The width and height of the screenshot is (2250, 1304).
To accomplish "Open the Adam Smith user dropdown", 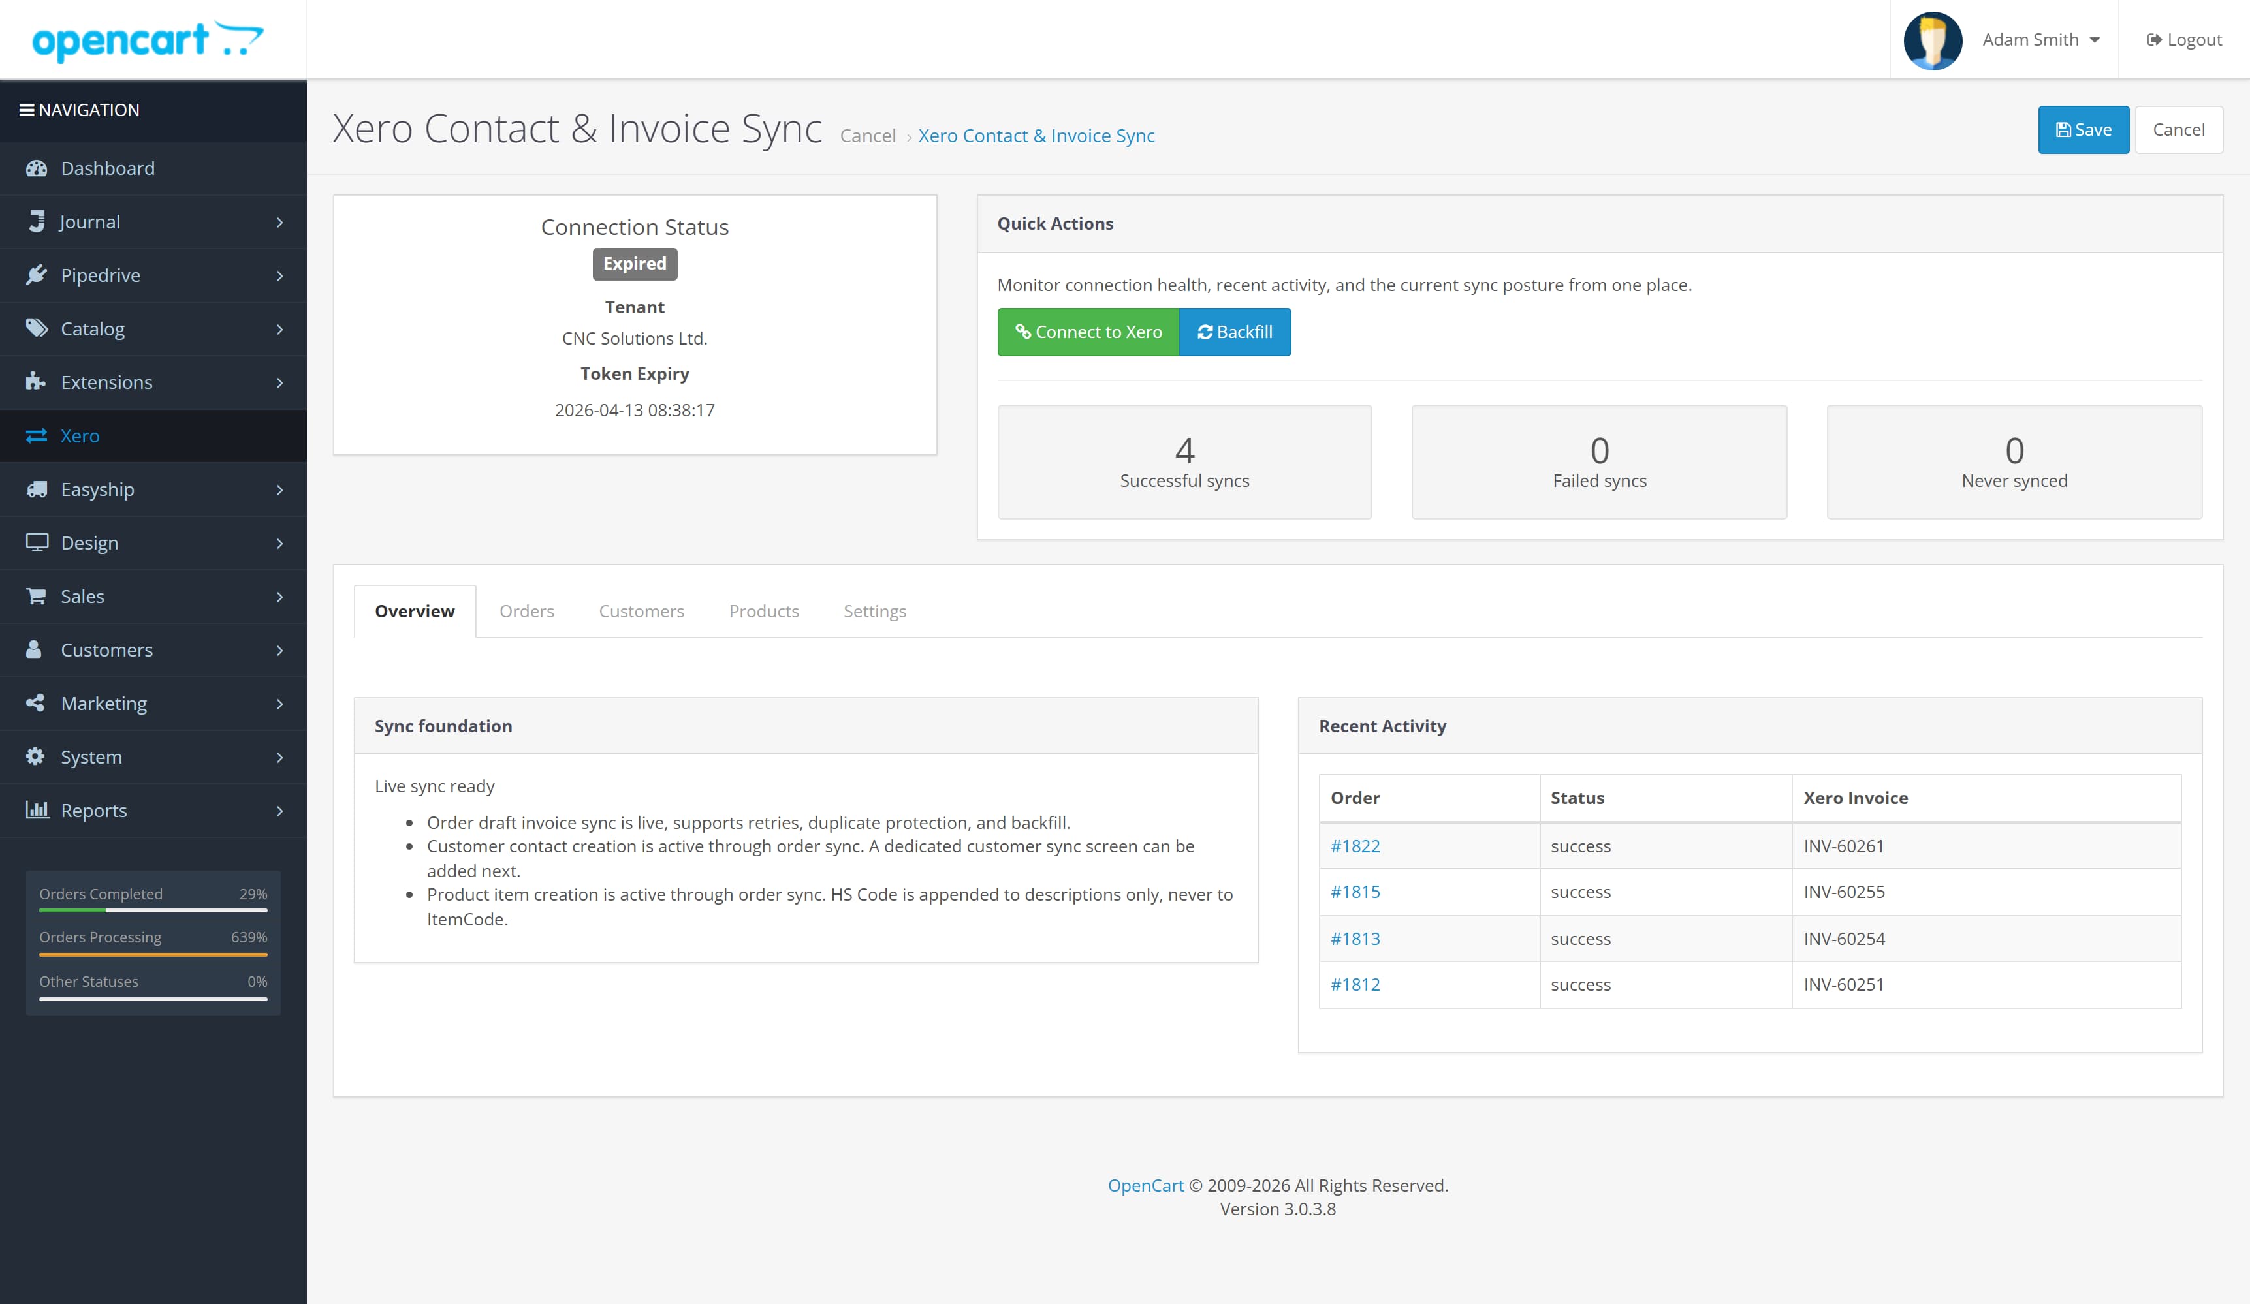I will point(2040,40).
